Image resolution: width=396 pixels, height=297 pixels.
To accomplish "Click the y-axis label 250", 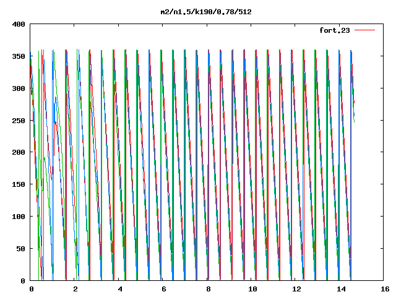I will (19, 121).
